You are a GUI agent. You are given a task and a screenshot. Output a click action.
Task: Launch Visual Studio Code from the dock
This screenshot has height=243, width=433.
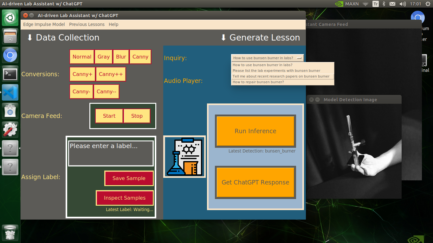10,92
